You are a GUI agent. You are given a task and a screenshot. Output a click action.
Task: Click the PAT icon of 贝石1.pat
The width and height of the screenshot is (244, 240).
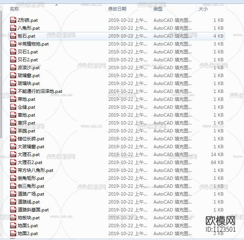[13, 52]
